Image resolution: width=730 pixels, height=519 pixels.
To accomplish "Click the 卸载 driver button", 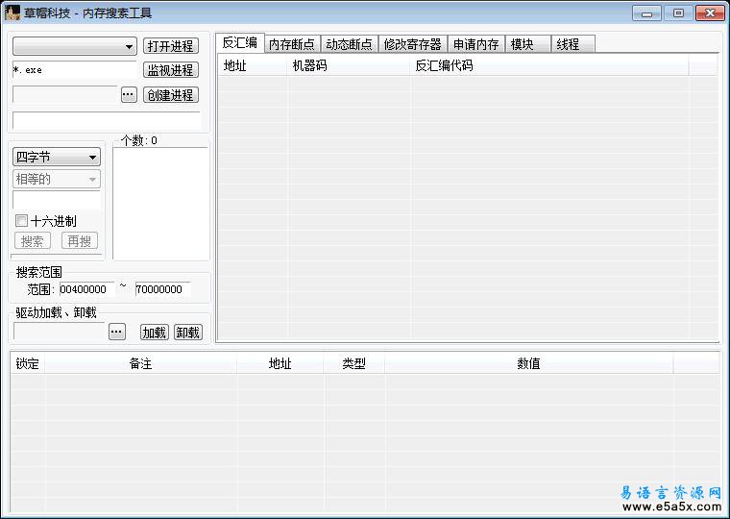I will [188, 333].
